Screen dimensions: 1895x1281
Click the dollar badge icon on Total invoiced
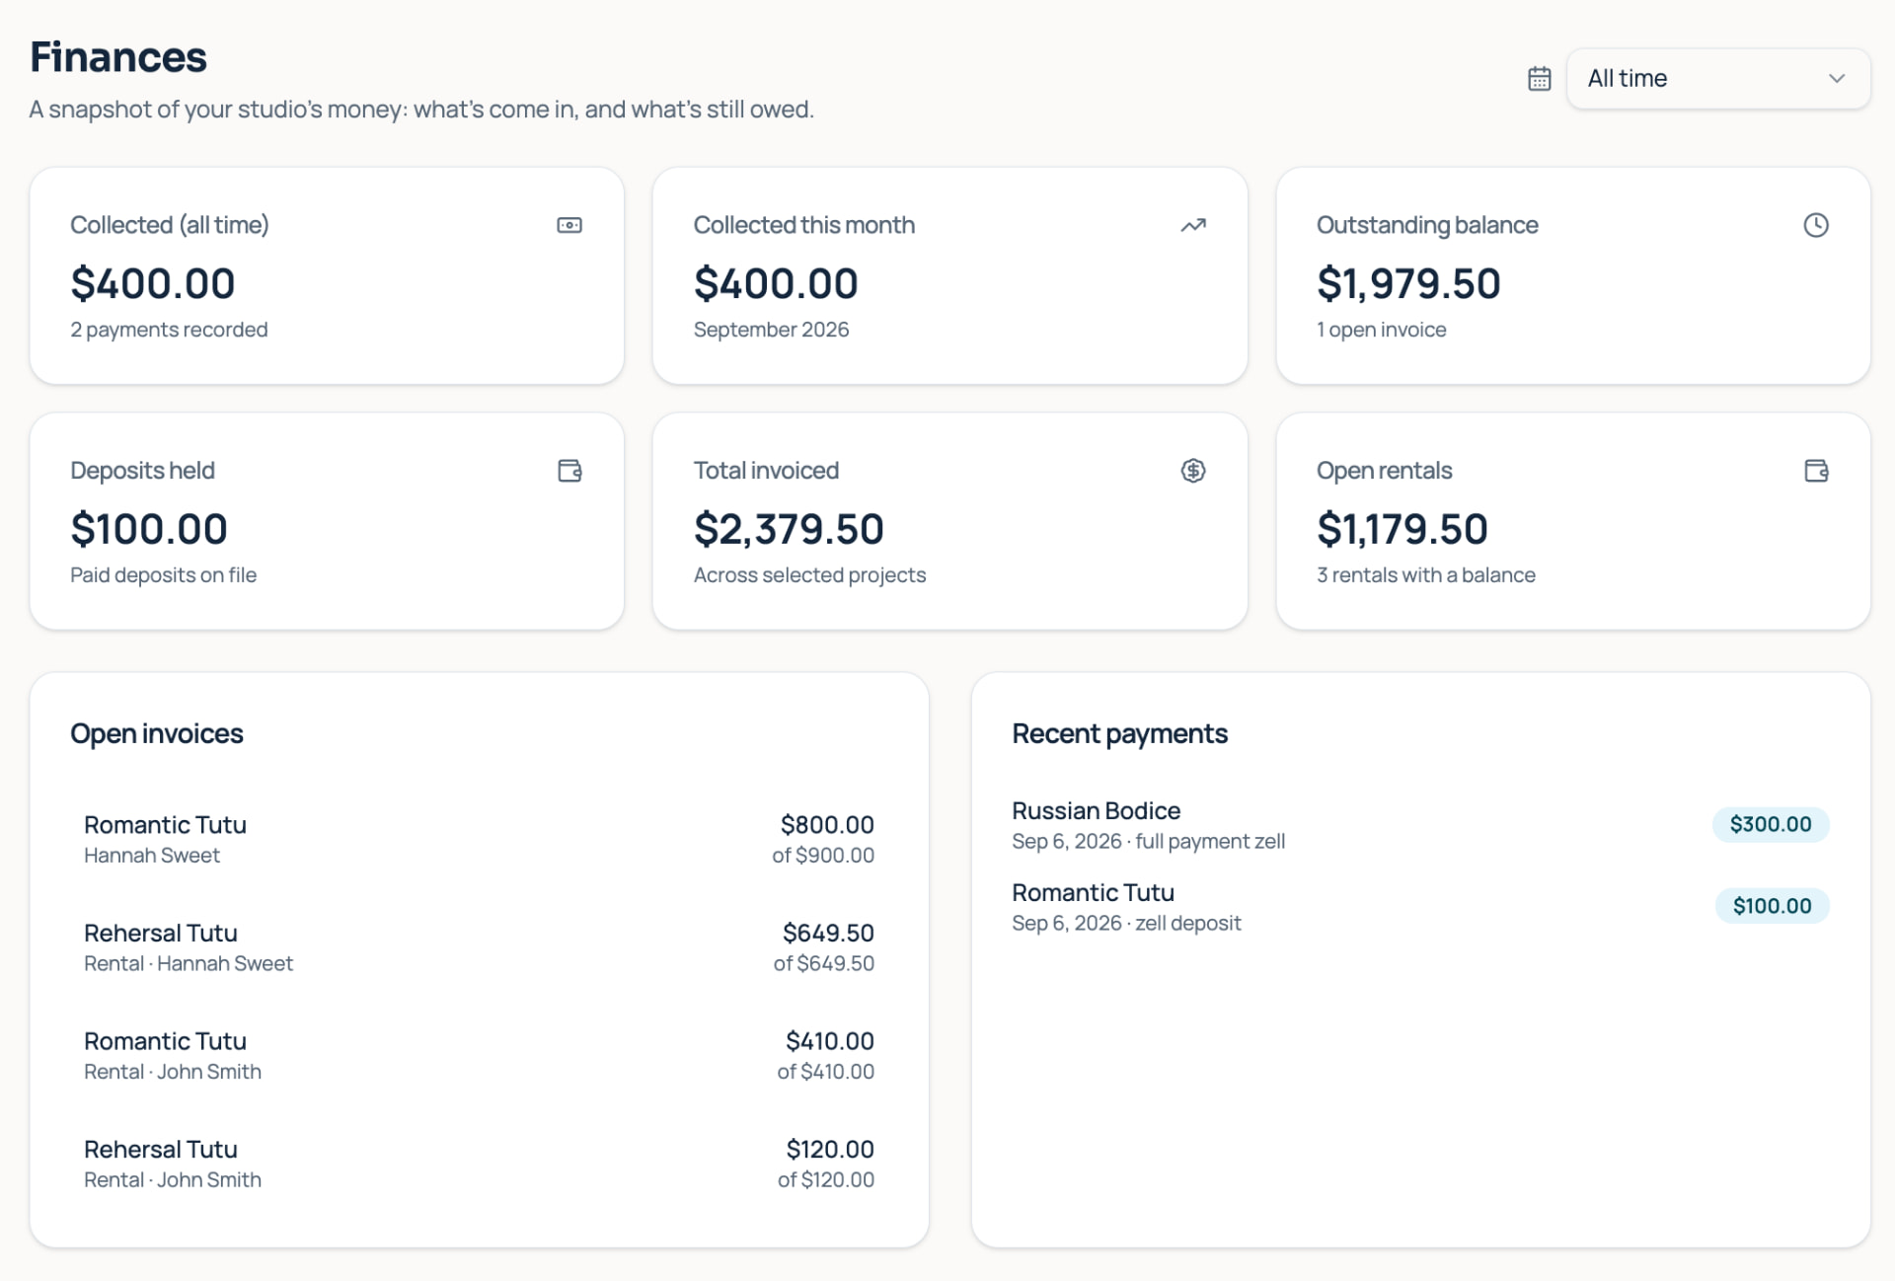(1193, 471)
